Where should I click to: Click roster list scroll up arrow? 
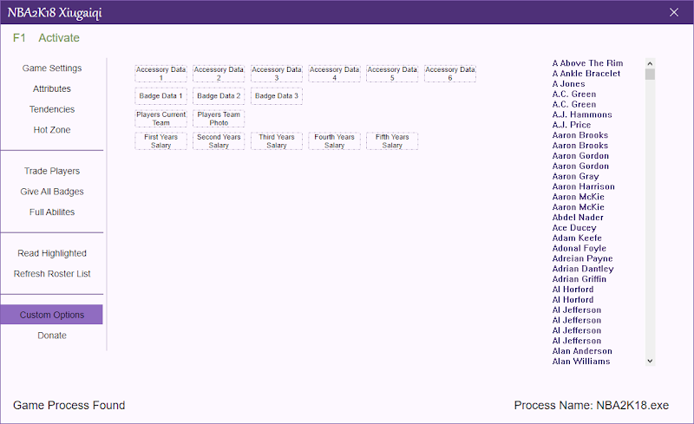(x=650, y=63)
